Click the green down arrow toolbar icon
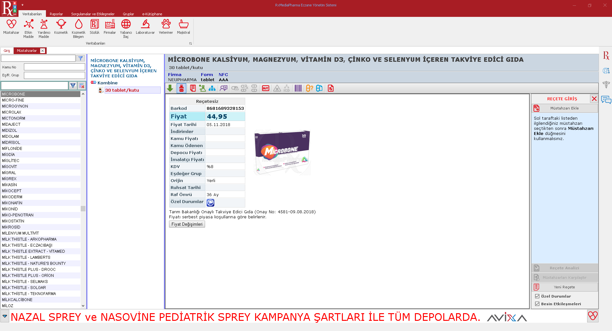The height and width of the screenshot is (331, 612). click(x=170, y=88)
